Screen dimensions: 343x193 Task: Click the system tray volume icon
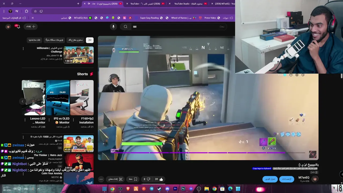pyautogui.click(x=15, y=189)
